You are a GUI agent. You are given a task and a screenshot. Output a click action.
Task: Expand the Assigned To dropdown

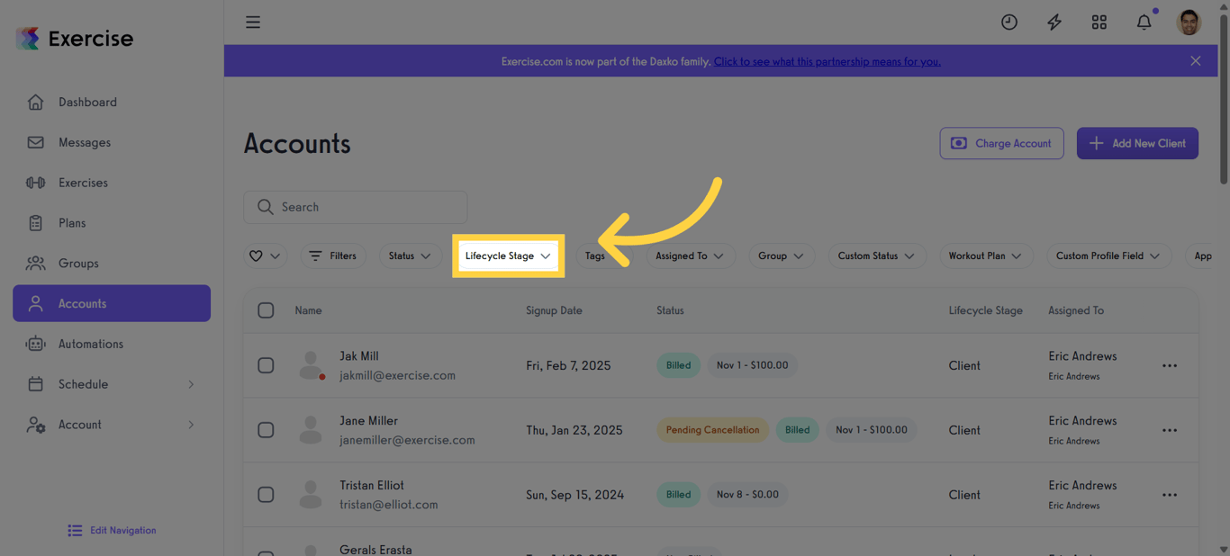point(691,256)
